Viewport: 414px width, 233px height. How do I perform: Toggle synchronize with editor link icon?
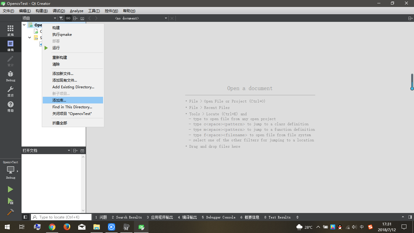68,18
